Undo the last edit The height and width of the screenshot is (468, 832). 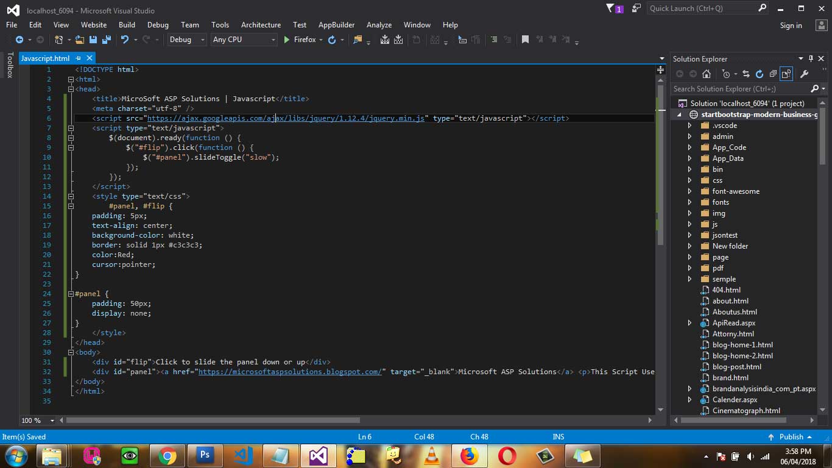[126, 40]
